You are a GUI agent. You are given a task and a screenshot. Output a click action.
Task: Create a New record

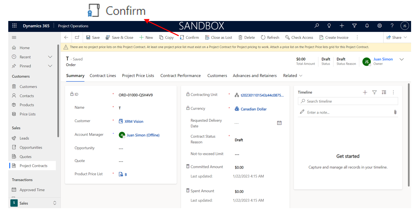coord(146,38)
